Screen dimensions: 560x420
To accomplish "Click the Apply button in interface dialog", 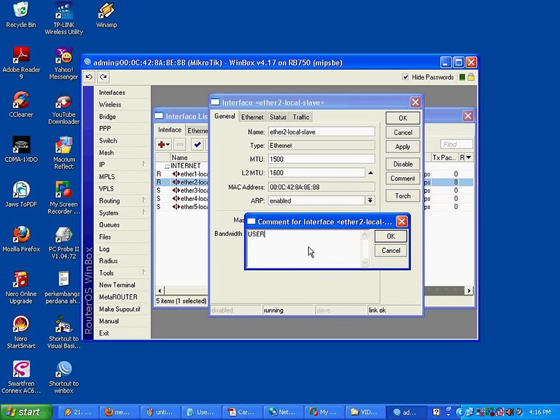I will pyautogui.click(x=402, y=147).
